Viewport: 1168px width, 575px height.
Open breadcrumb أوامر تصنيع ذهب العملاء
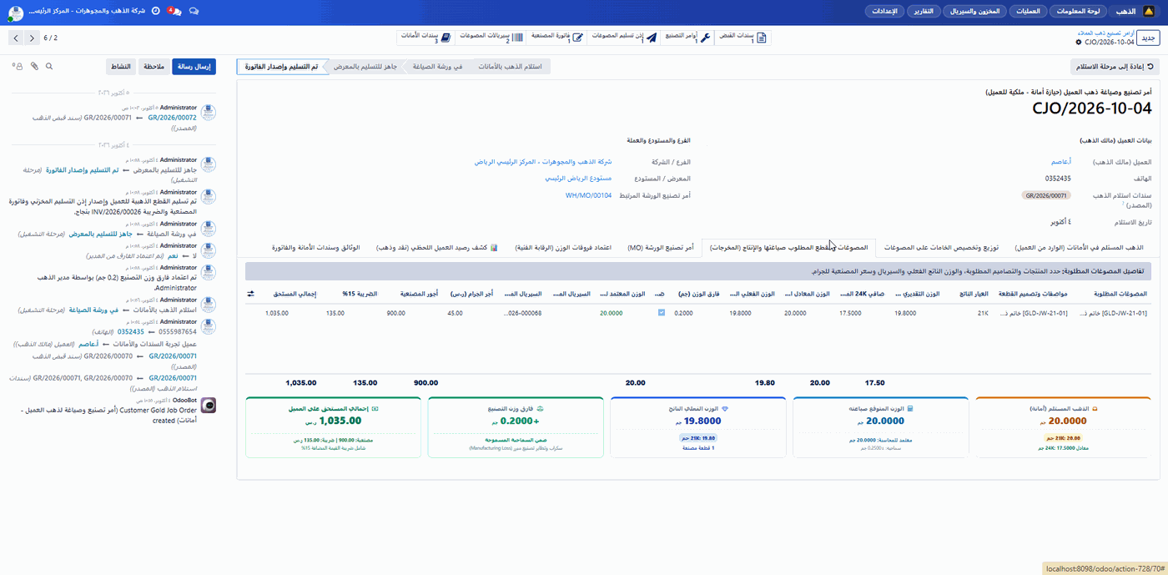pyautogui.click(x=1105, y=32)
